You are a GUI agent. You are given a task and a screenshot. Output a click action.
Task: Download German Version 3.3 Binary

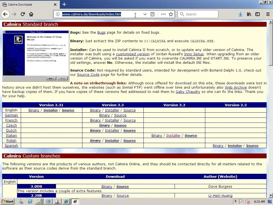pos(105,115)
